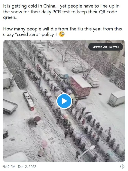
Task: Click the monocle face emoji
Action: 62,34
